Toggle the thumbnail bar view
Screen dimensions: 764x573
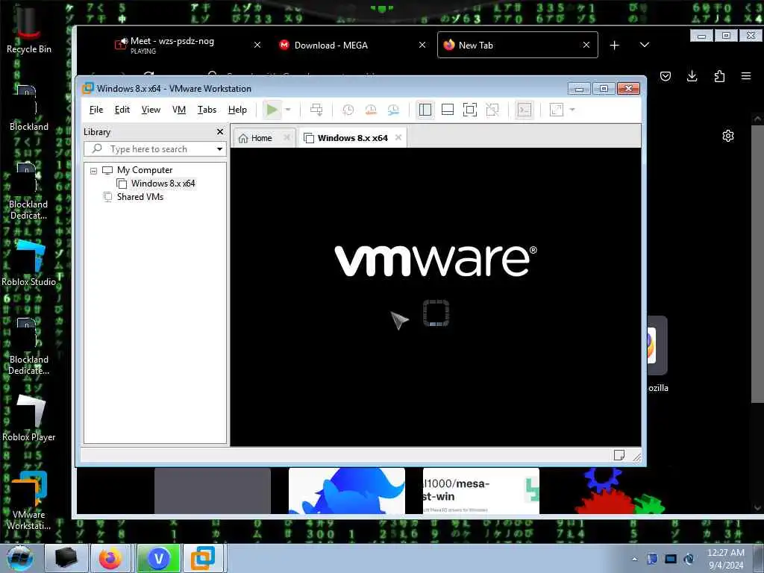(448, 110)
